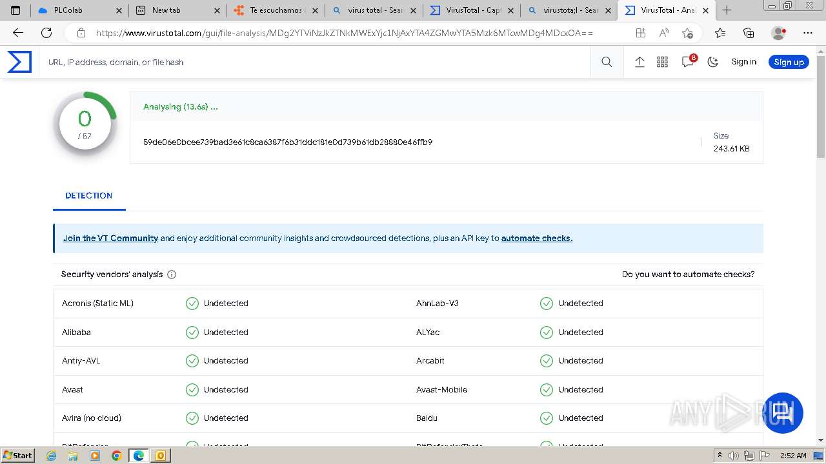Open the Favorites list icon
The image size is (826, 464).
click(720, 33)
